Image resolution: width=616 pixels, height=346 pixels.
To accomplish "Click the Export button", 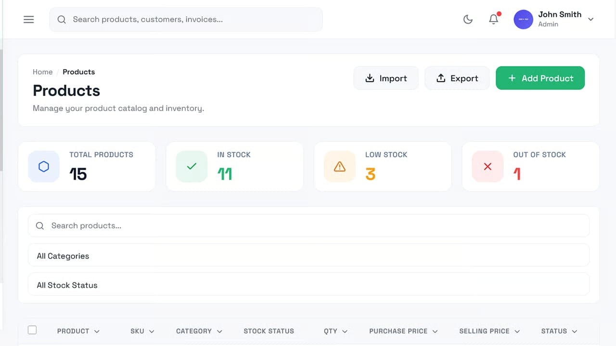I will pyautogui.click(x=457, y=78).
